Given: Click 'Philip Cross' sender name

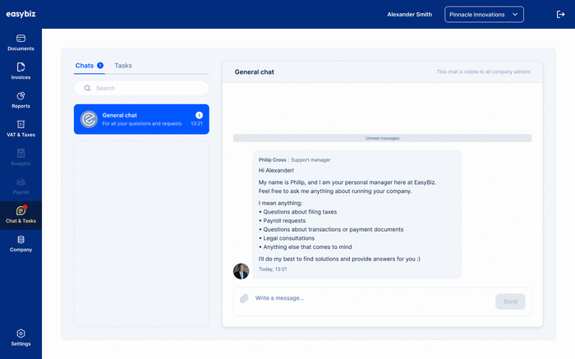Looking at the screenshot, I should (x=272, y=160).
